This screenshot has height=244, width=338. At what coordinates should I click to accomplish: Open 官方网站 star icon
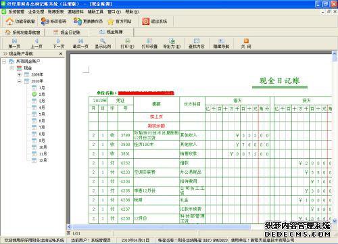[x=111, y=22]
